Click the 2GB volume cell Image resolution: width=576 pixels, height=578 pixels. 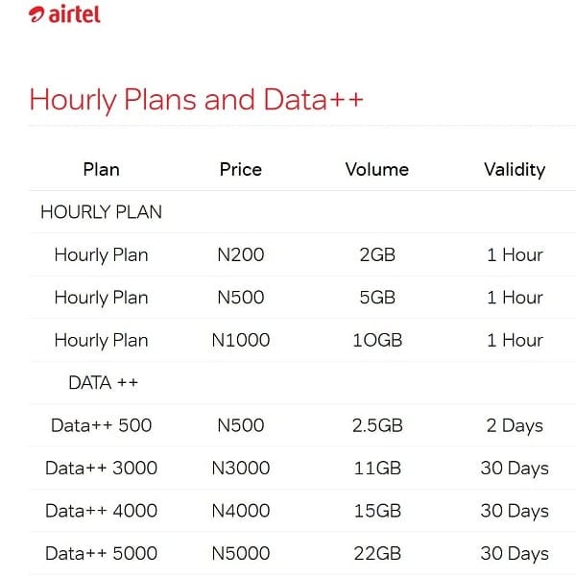point(377,254)
